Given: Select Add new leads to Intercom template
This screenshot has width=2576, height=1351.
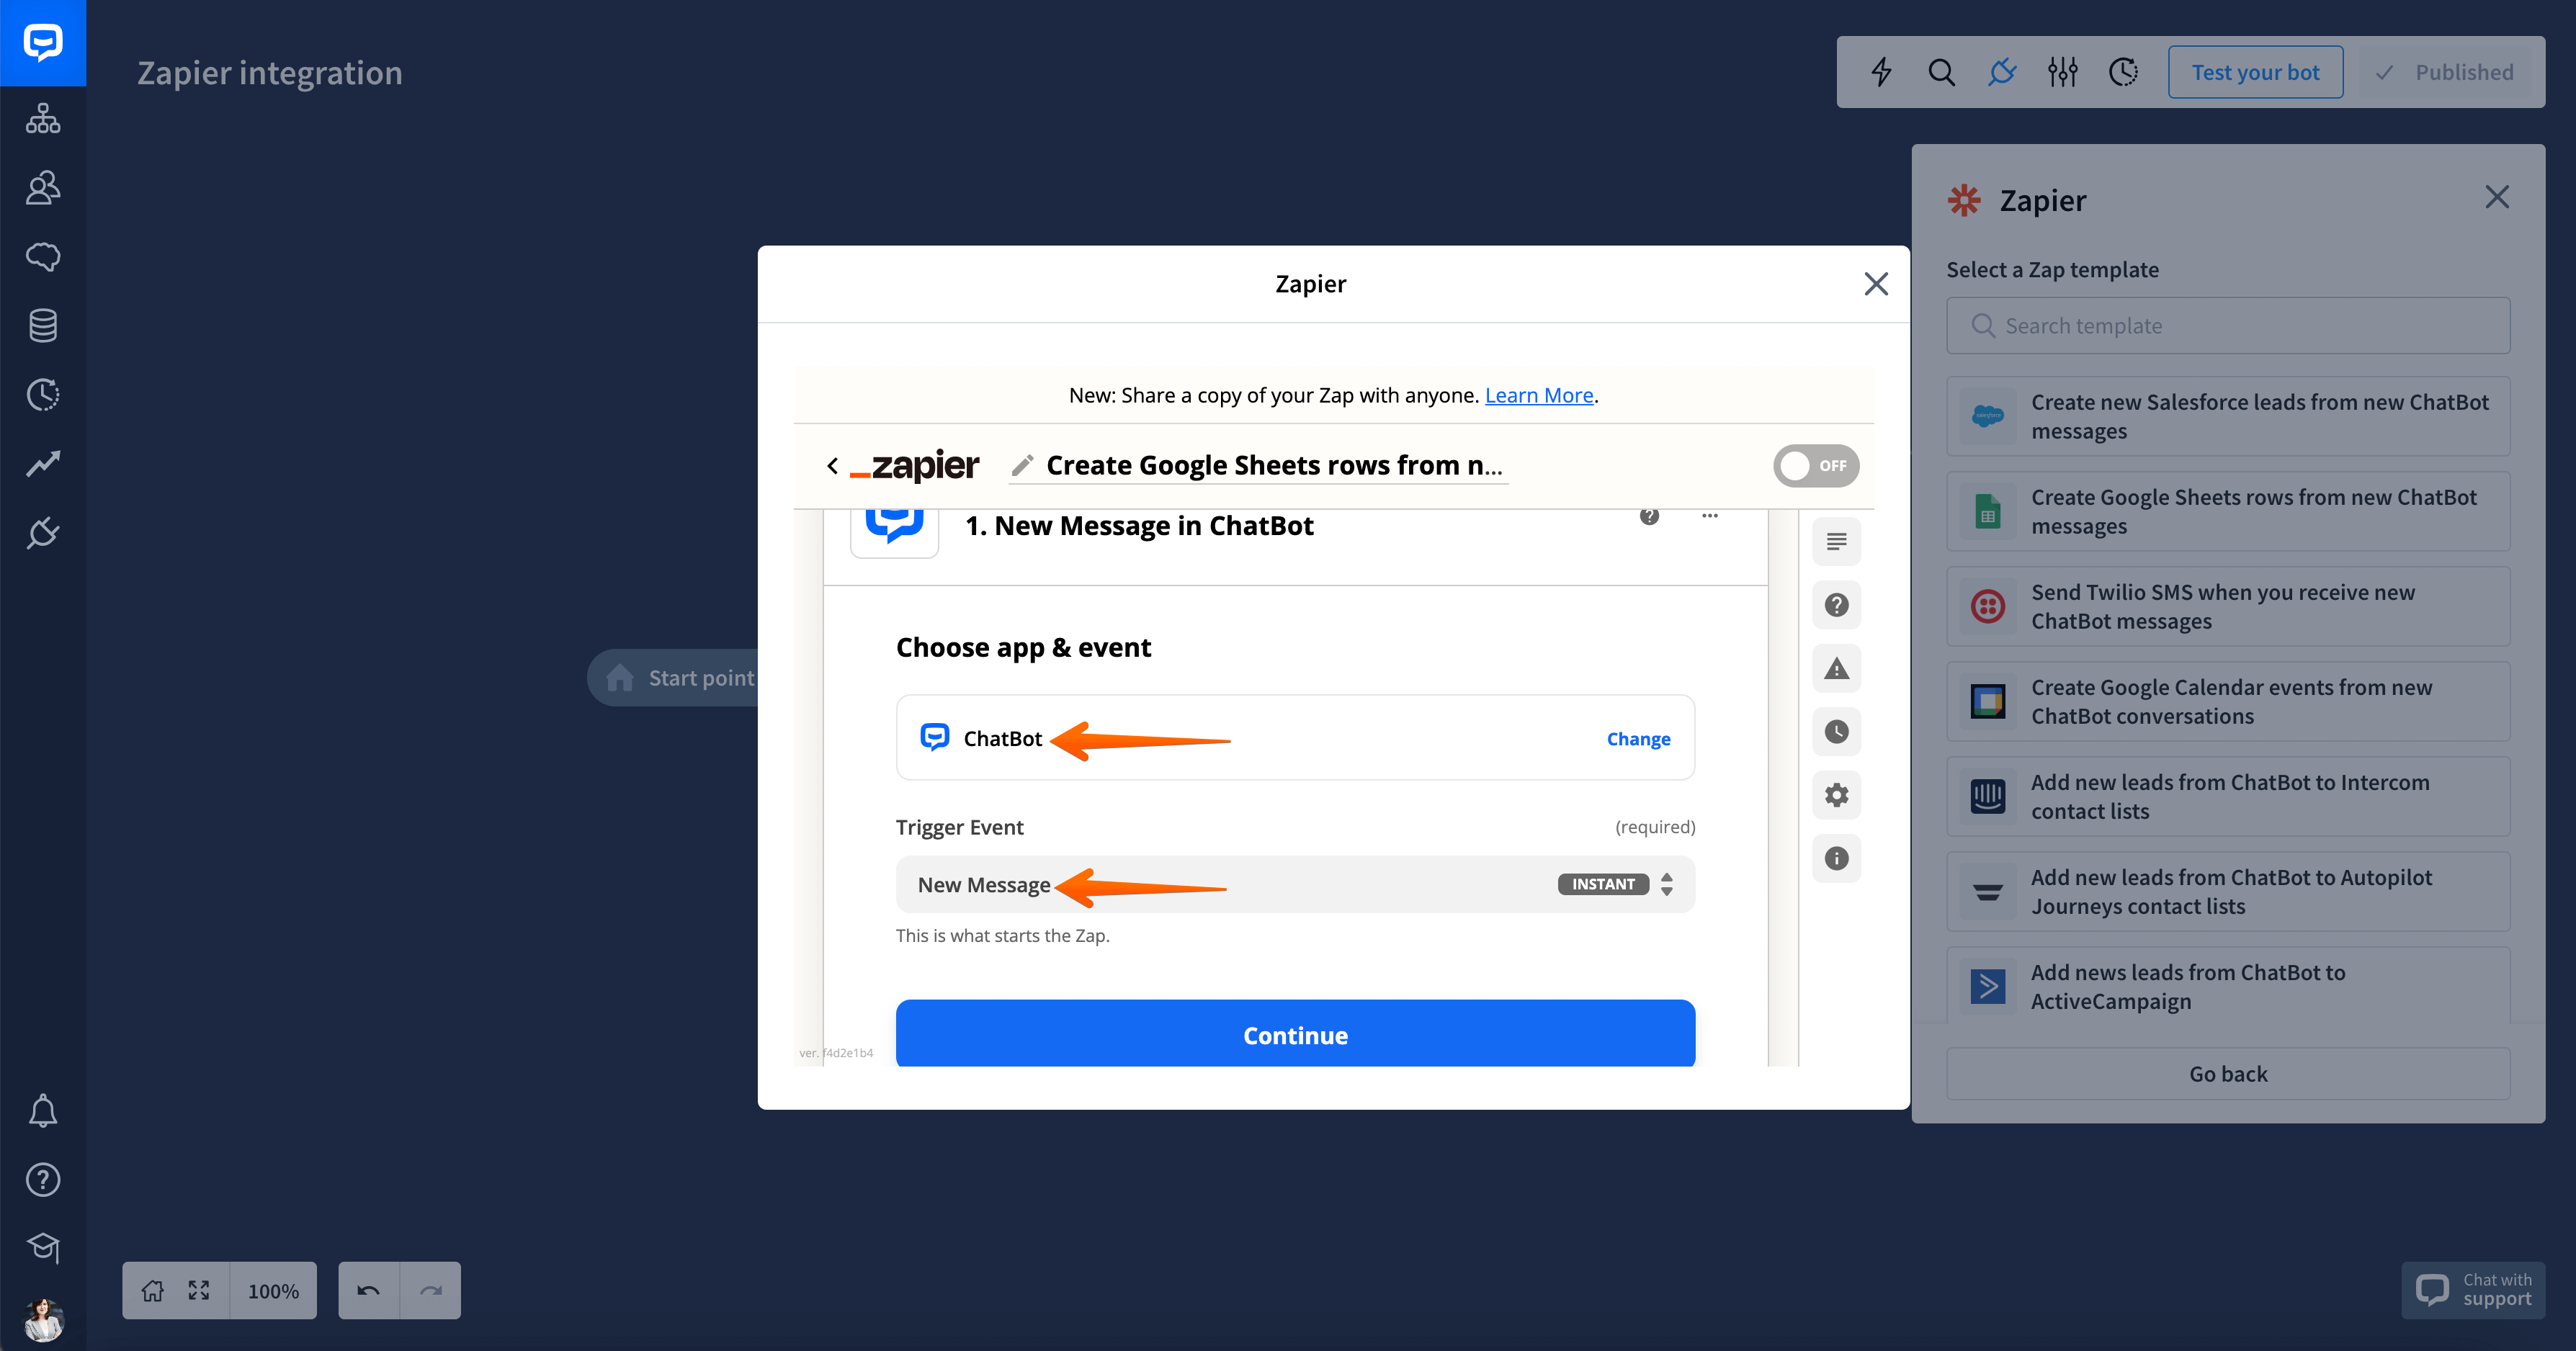Looking at the screenshot, I should pos(2228,797).
